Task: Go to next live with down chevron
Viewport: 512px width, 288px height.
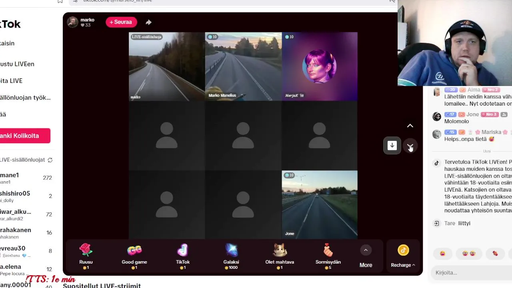Action: 410,146
